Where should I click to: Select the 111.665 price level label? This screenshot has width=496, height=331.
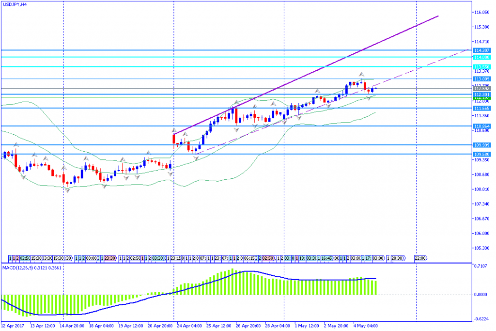[482, 109]
